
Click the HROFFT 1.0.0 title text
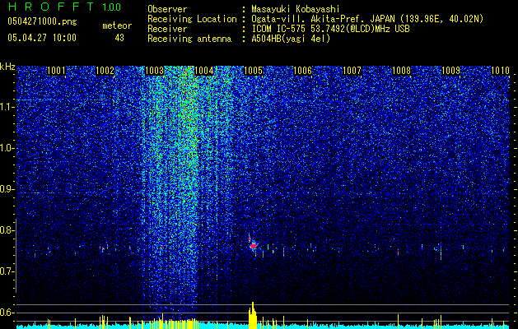pos(64,7)
